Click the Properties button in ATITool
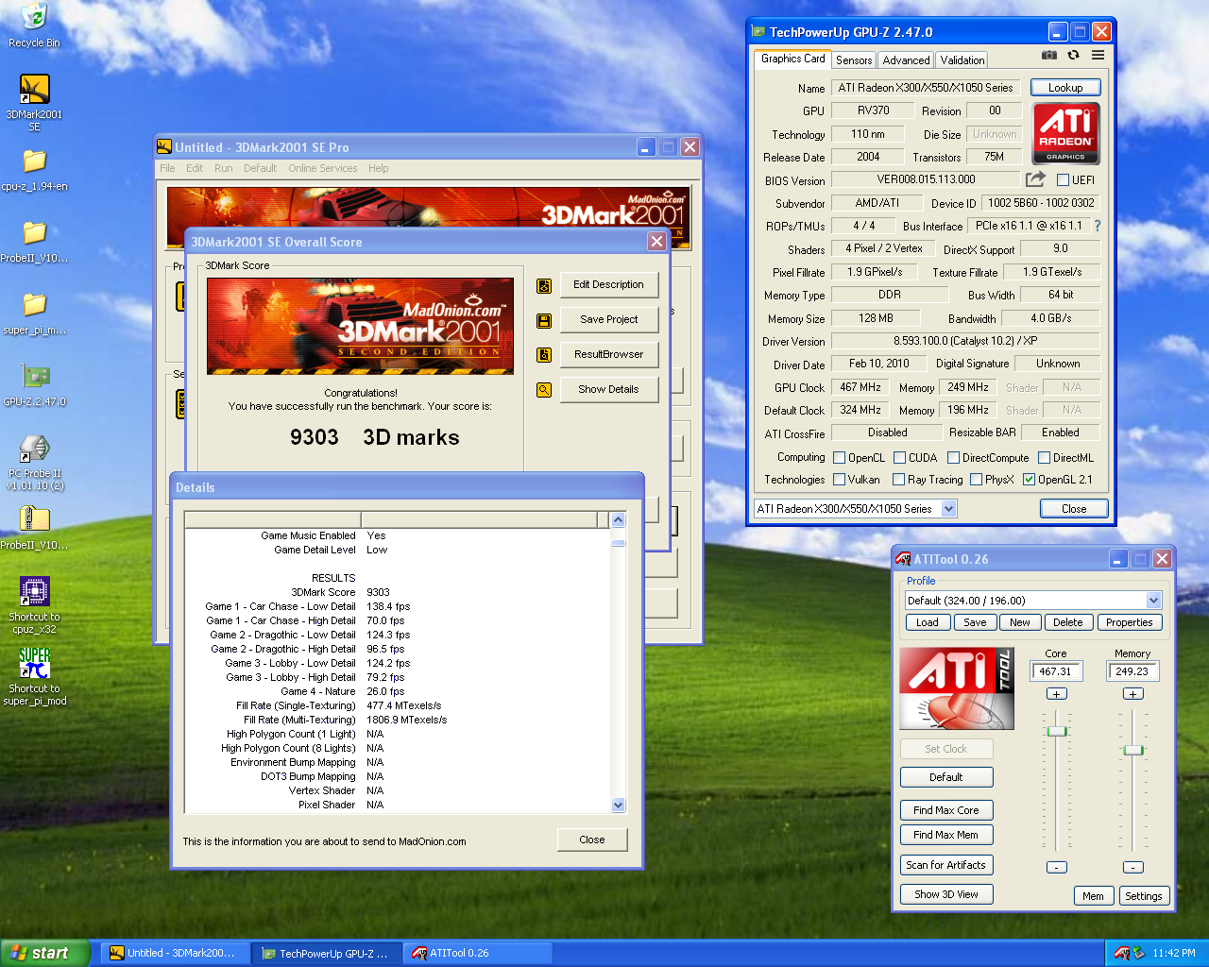Image resolution: width=1209 pixels, height=967 pixels. 1129,622
